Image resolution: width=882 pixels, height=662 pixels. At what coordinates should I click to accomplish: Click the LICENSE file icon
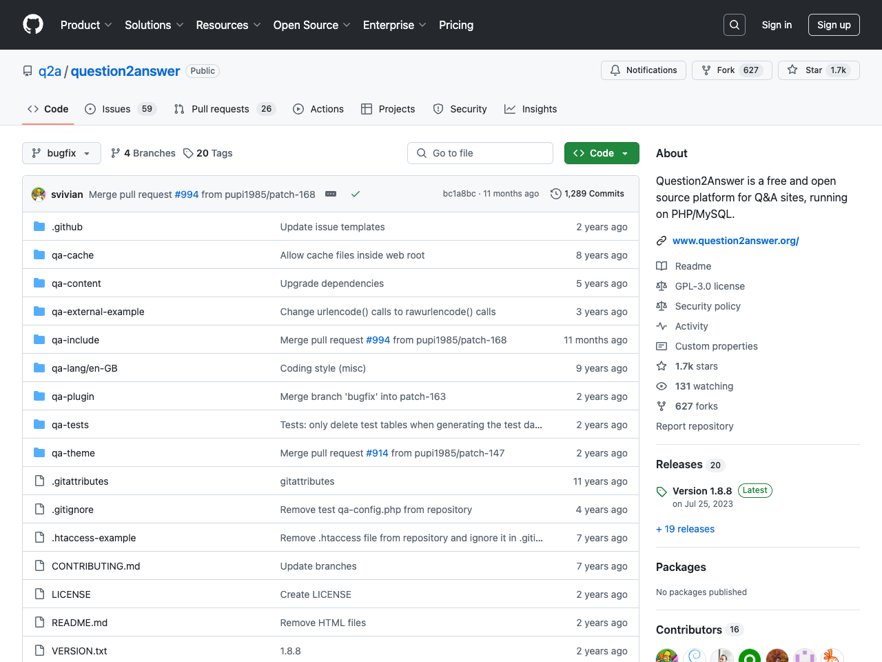(39, 594)
